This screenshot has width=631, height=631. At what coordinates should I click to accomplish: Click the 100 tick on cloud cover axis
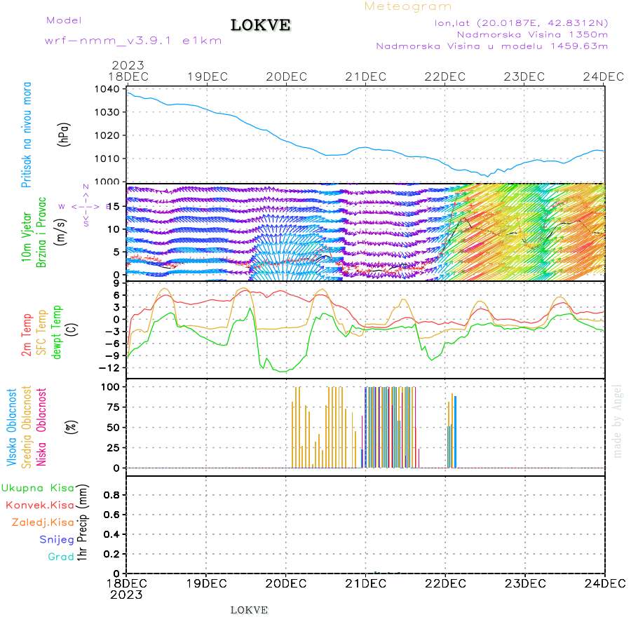pos(110,387)
